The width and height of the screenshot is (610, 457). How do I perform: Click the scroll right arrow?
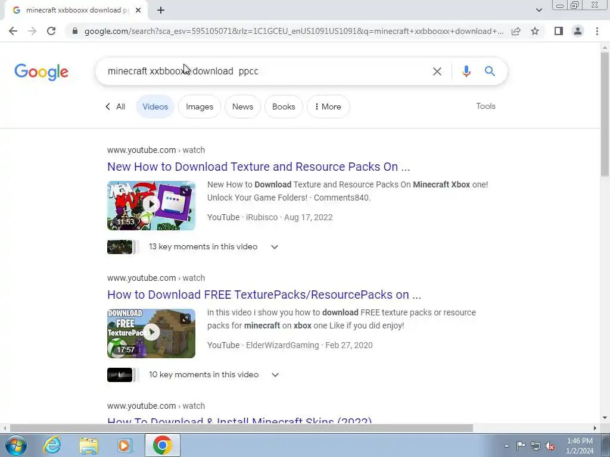pos(595,428)
